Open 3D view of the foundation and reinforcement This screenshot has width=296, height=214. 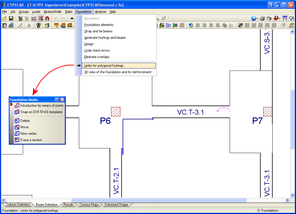(119, 72)
